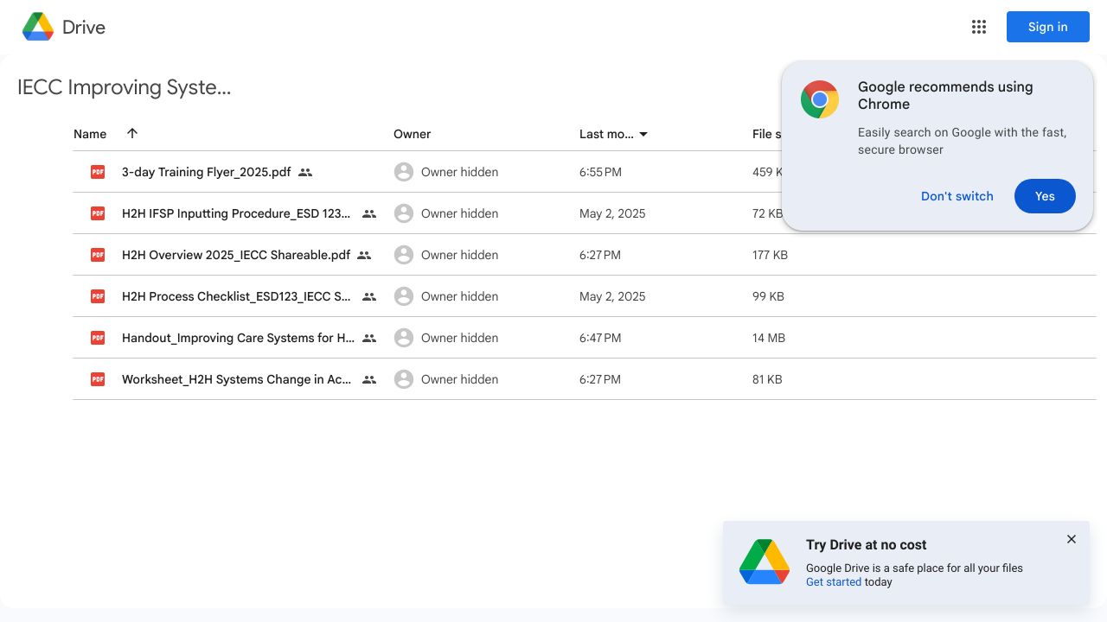Image resolution: width=1107 pixels, height=622 pixels.
Task: Sort by the Name column header
Action: (90, 134)
